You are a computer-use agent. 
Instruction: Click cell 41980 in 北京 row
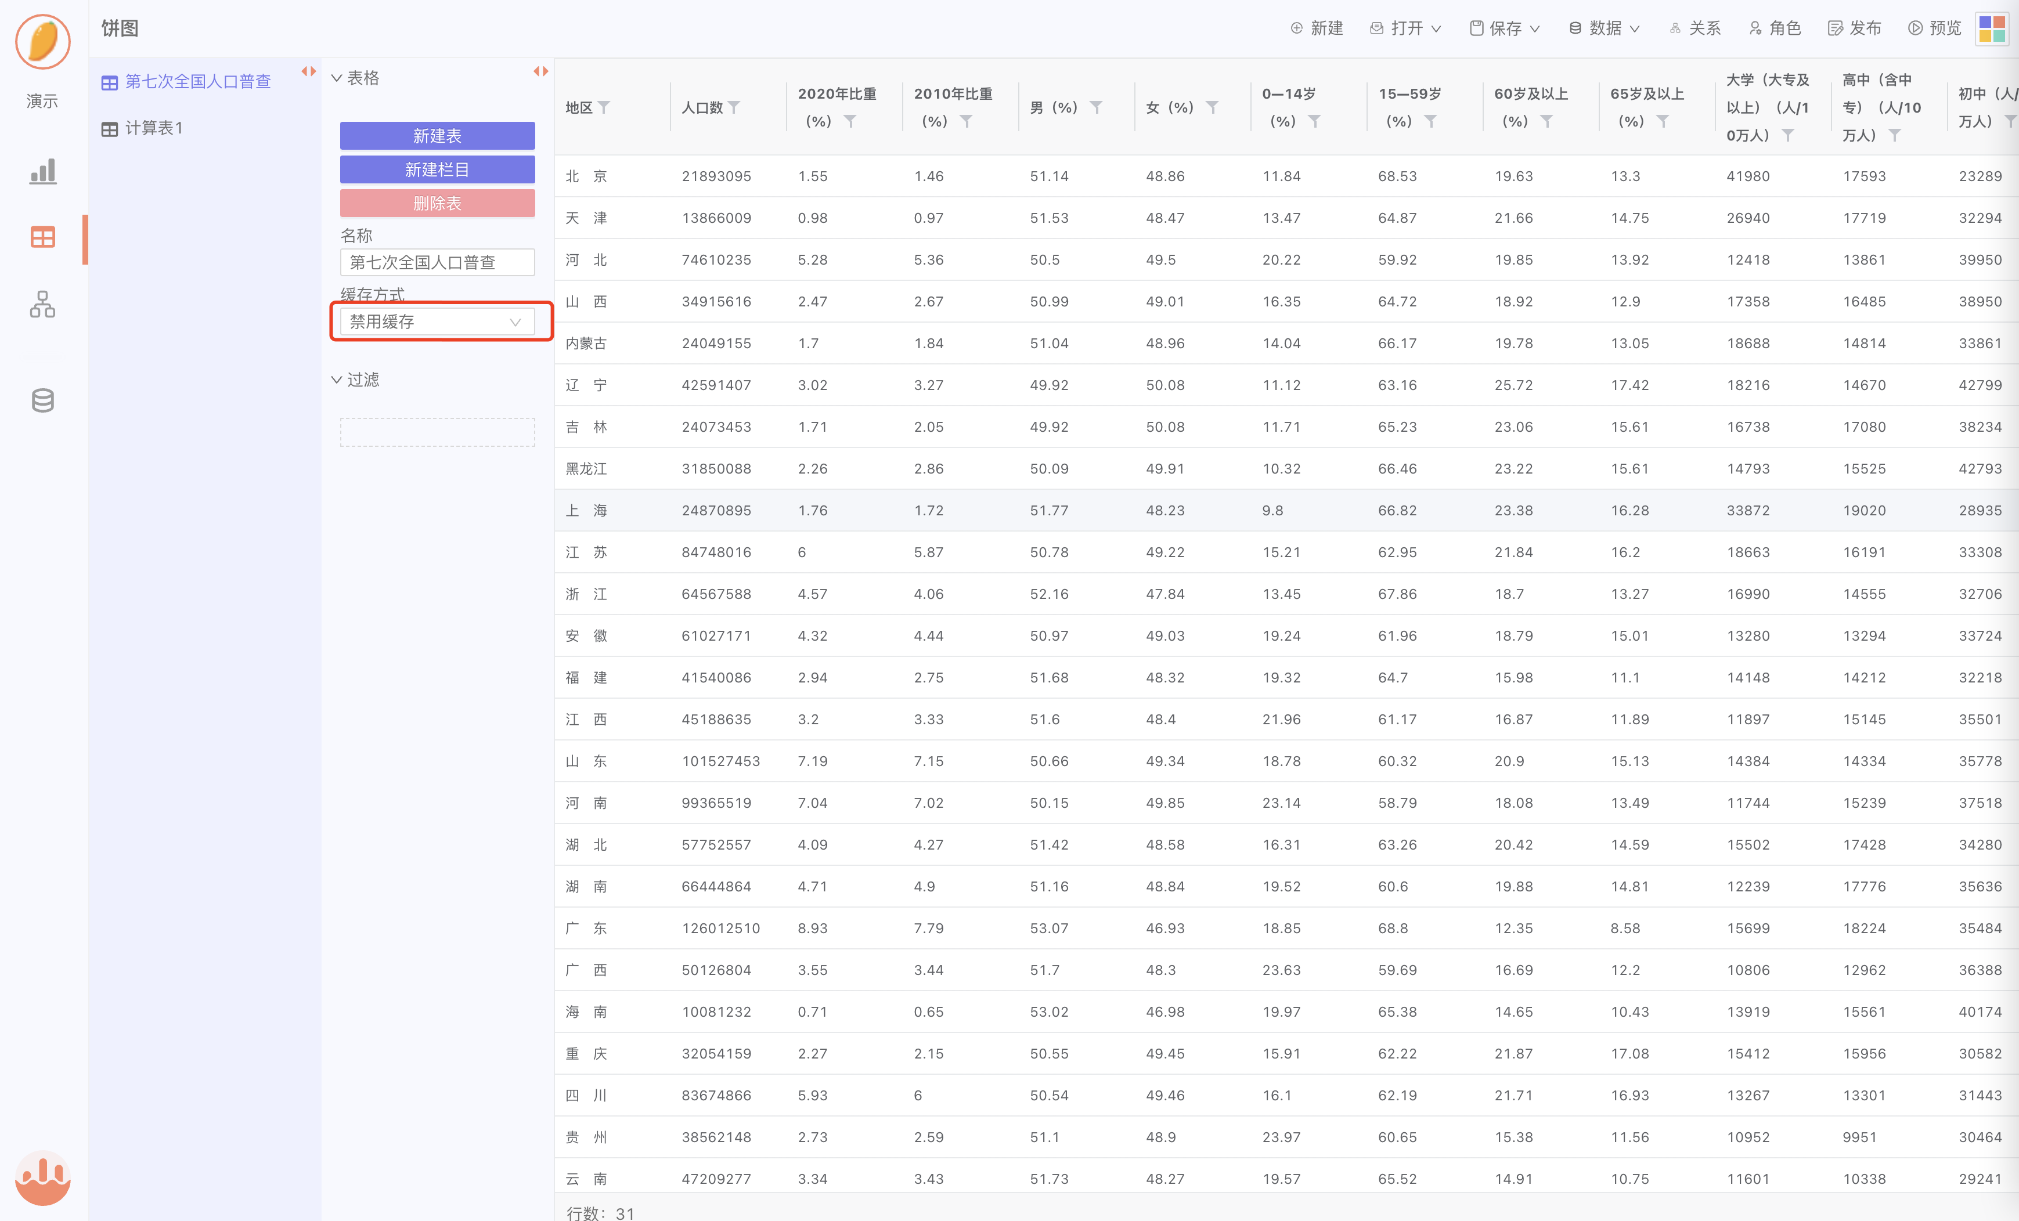click(1748, 176)
